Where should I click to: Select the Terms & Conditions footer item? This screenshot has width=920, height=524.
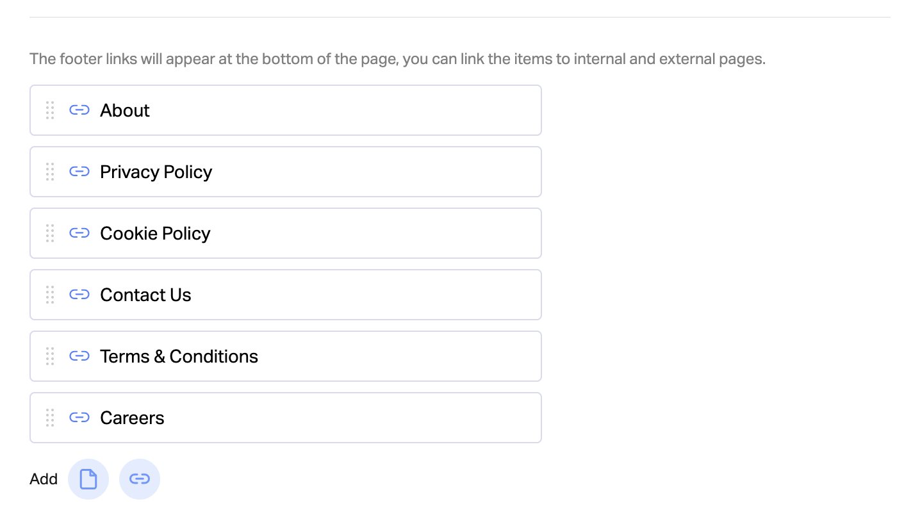(286, 356)
